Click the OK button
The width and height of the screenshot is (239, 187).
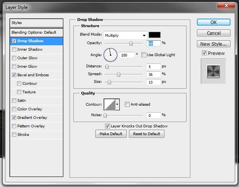pyautogui.click(x=214, y=22)
